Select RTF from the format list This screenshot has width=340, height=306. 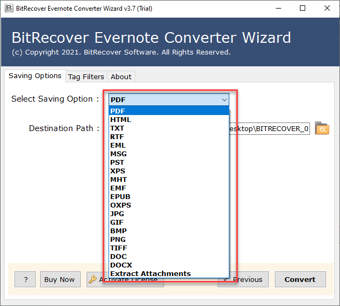point(169,137)
